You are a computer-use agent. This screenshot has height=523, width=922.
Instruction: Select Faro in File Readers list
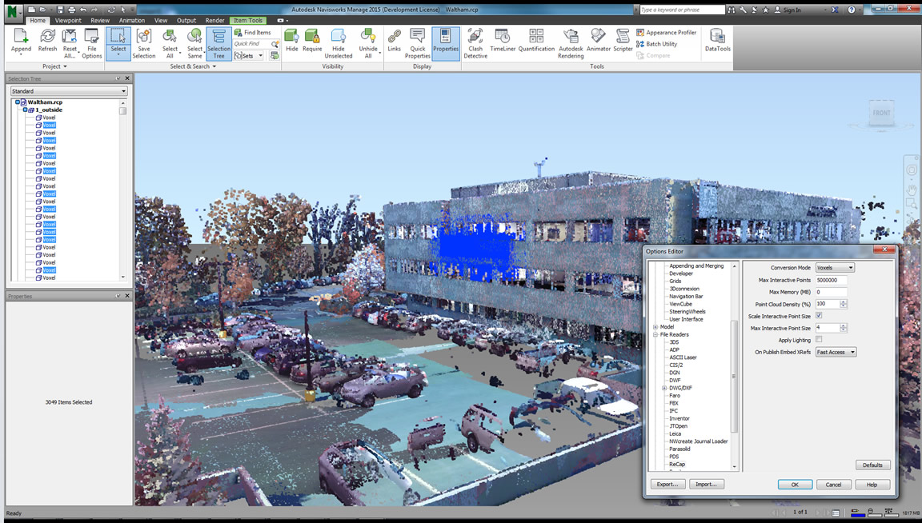click(x=675, y=395)
